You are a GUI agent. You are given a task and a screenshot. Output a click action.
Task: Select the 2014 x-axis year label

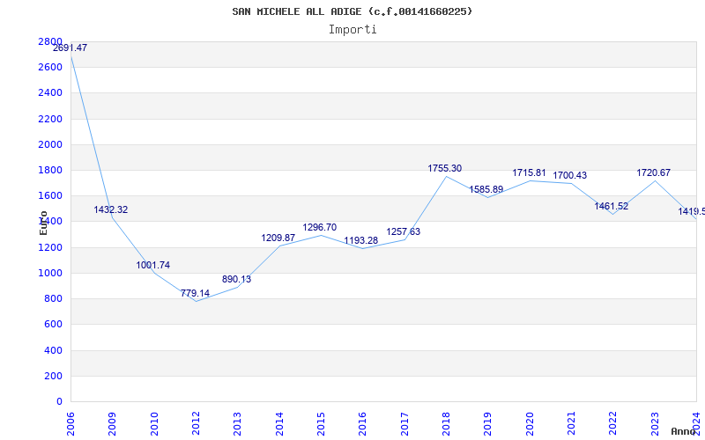pos(279,424)
